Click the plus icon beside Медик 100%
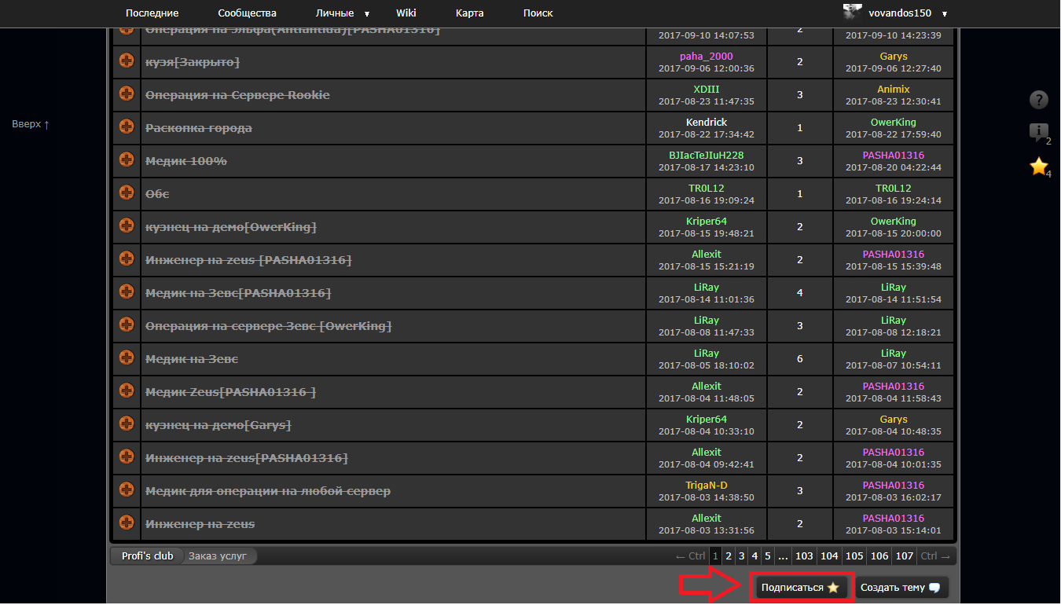The height and width of the screenshot is (605, 1061). point(126,159)
